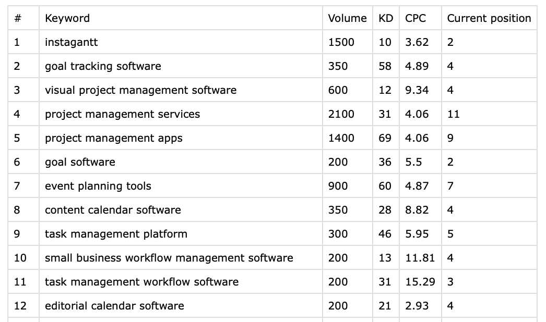The height and width of the screenshot is (322, 546).
Task: Click visual project management software keyword
Action: pyautogui.click(x=140, y=90)
